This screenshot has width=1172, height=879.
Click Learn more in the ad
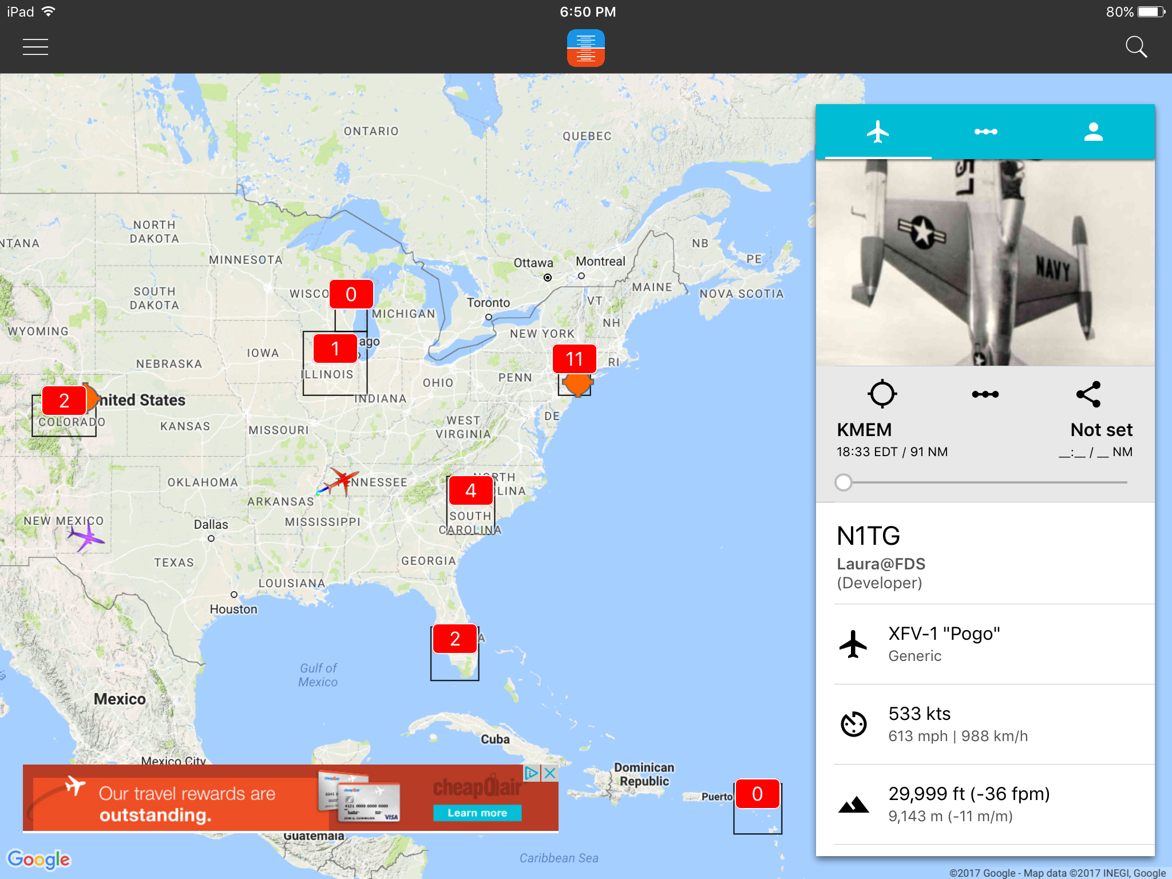(477, 813)
